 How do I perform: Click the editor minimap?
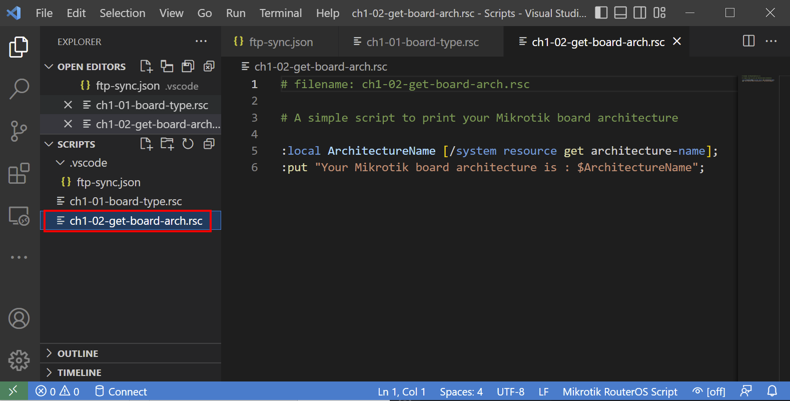coord(758,80)
